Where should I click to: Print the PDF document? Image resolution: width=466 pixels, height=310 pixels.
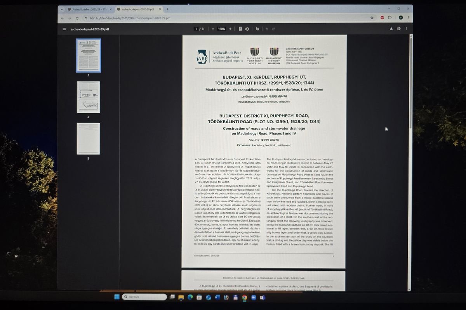tap(399, 29)
